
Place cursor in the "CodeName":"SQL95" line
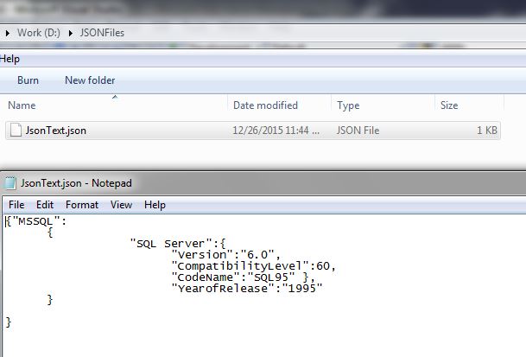pyautogui.click(x=244, y=277)
